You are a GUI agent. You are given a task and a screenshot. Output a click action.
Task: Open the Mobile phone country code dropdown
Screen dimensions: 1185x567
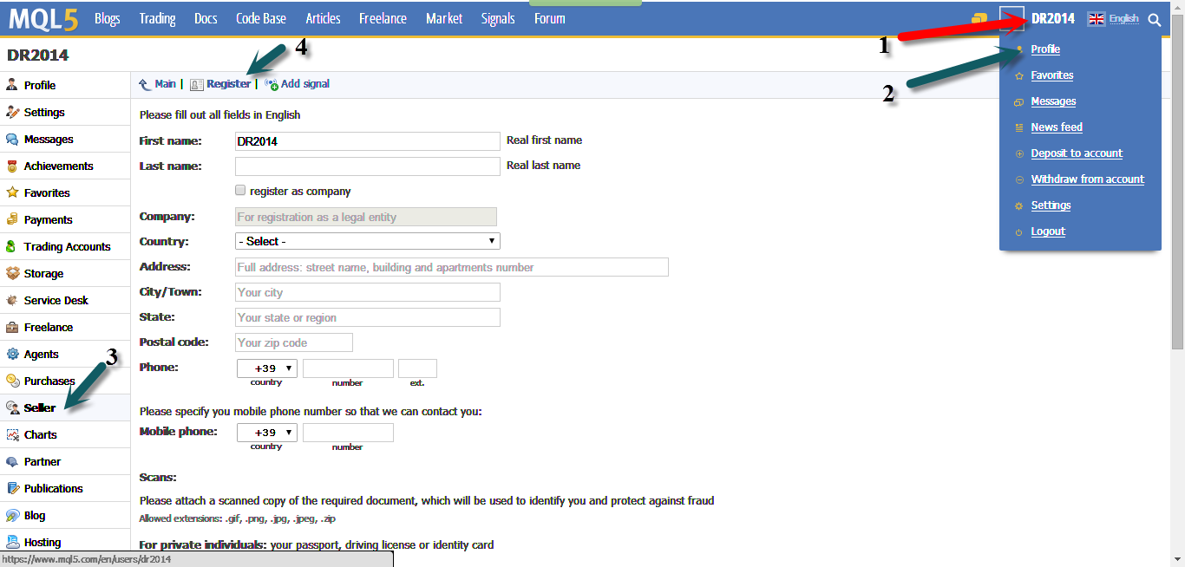coord(267,433)
